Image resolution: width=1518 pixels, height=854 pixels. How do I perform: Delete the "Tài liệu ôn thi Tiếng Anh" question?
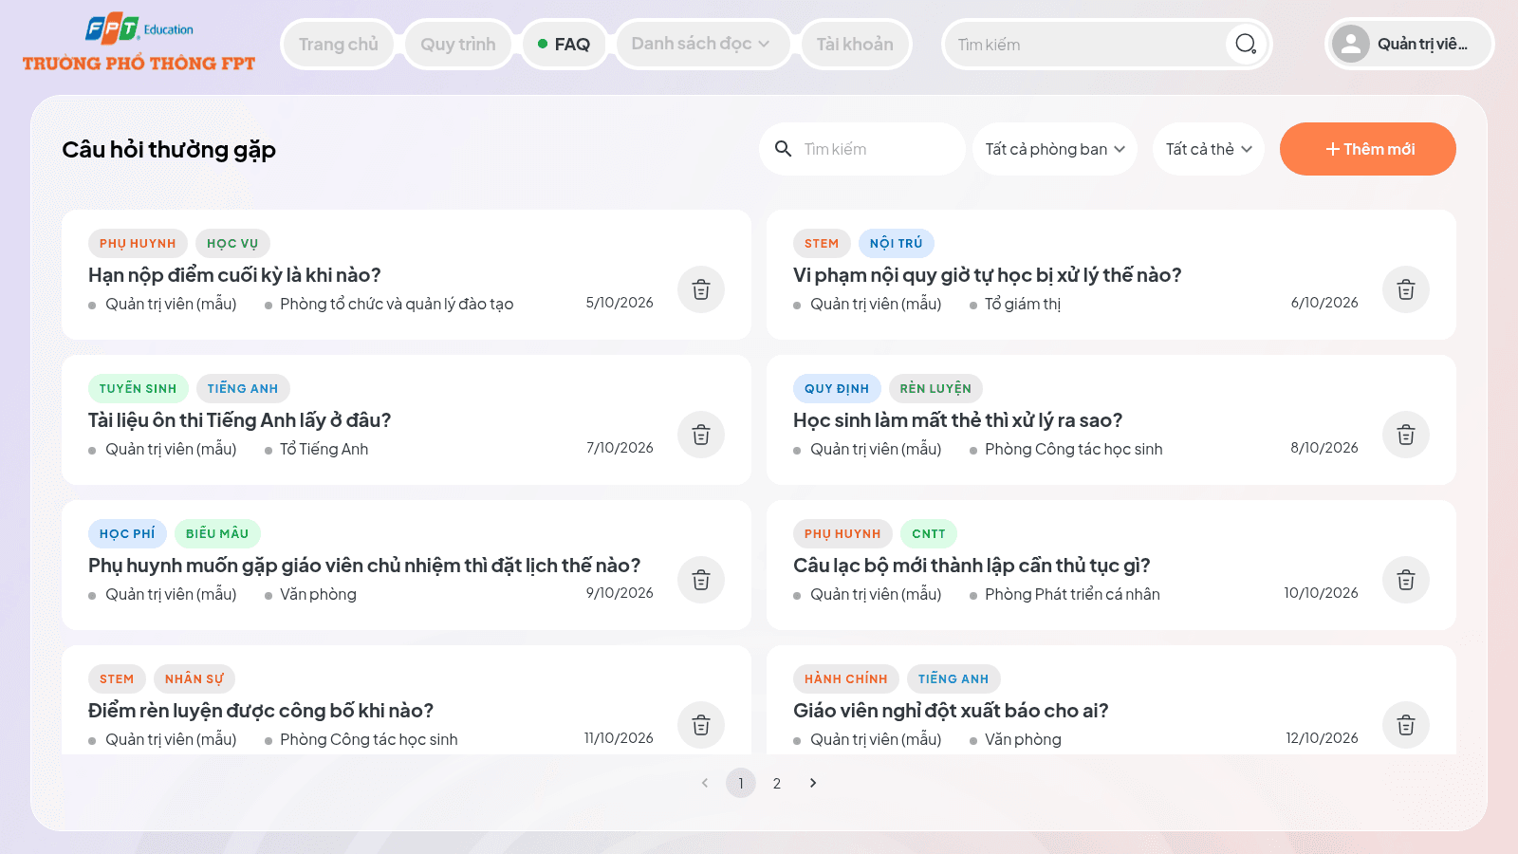tap(701, 435)
